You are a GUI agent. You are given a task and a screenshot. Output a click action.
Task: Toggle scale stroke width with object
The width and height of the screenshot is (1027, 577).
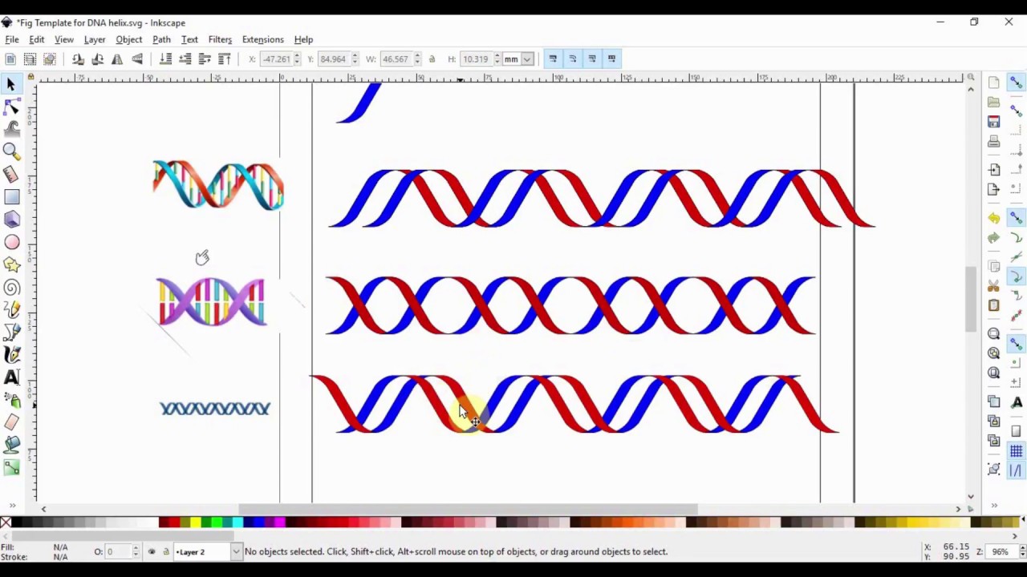pyautogui.click(x=553, y=59)
